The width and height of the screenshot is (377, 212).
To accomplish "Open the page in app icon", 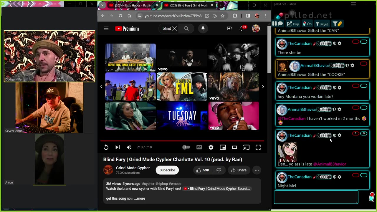I will pyautogui.click(x=207, y=16).
